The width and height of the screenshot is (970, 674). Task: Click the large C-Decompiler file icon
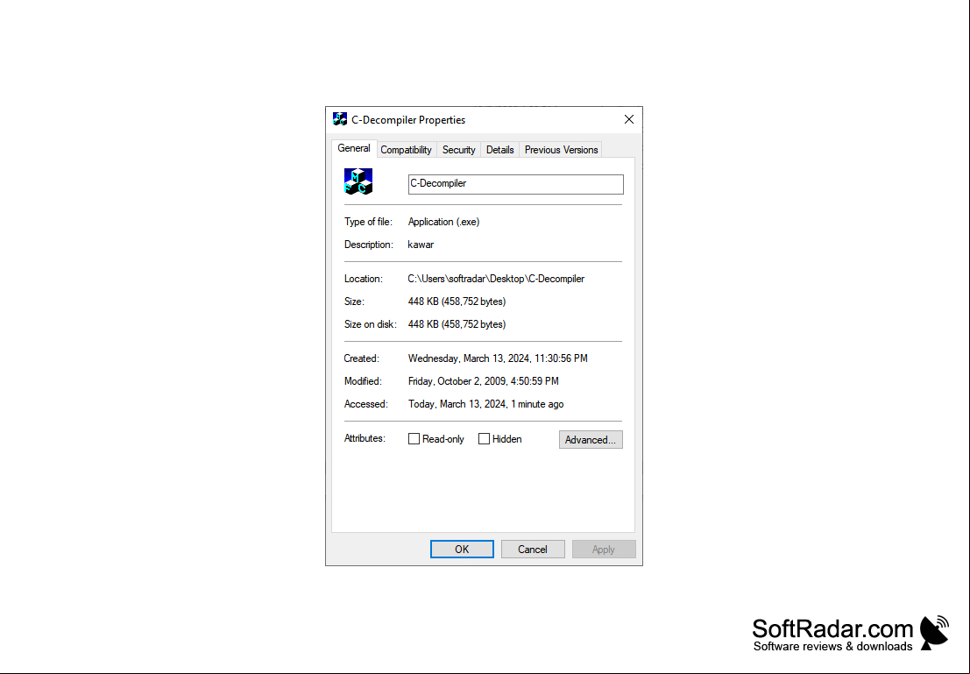coord(358,181)
